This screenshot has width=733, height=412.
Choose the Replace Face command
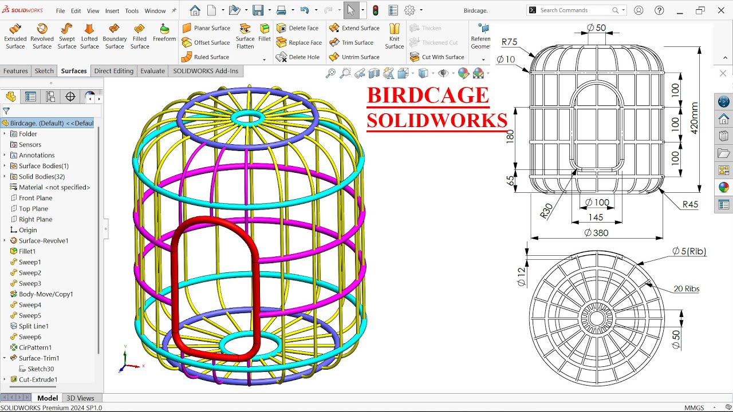tap(299, 42)
